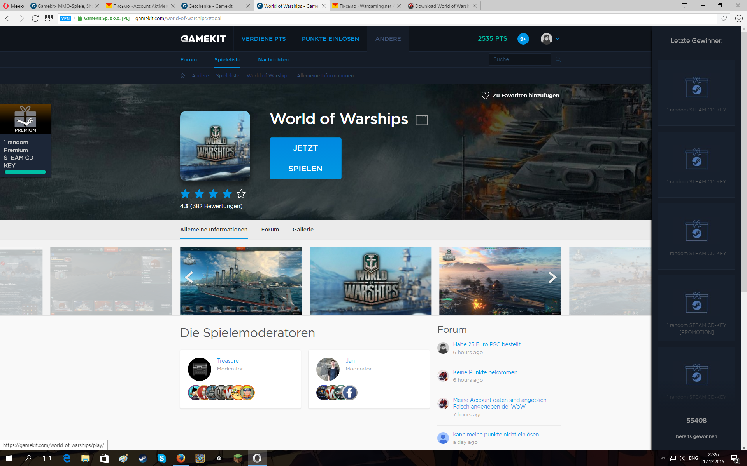Image resolution: width=747 pixels, height=466 pixels.
Task: Add game to favorites via heart icon
Action: [x=485, y=96]
